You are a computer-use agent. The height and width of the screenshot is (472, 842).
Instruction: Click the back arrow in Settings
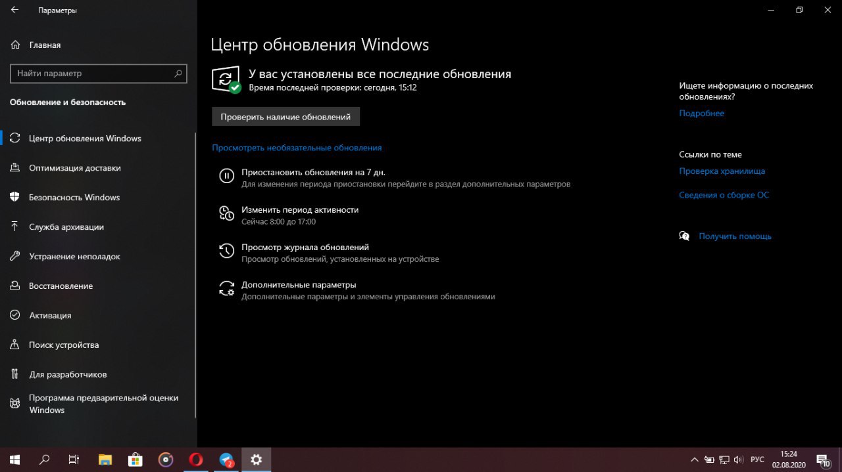14,11
